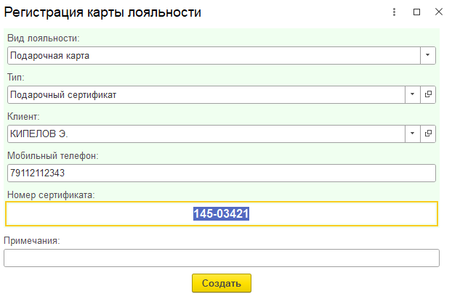Click the open-form icon beside Тип field

click(428, 94)
